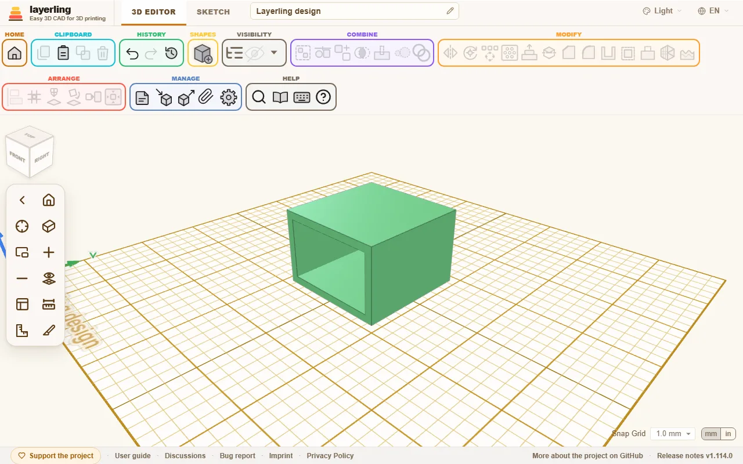743x464 pixels.
Task: Open the history clock icon
Action: click(x=171, y=53)
